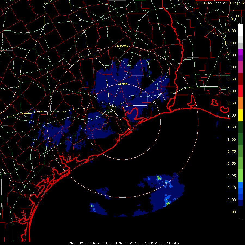
Task: Click the 2.50 legend value
Action: click(232, 103)
